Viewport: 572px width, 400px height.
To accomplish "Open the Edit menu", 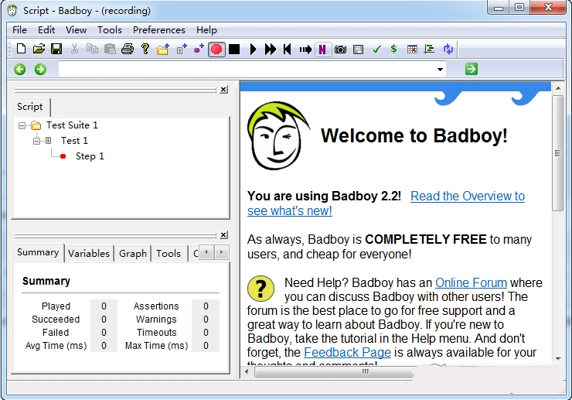I will (46, 30).
